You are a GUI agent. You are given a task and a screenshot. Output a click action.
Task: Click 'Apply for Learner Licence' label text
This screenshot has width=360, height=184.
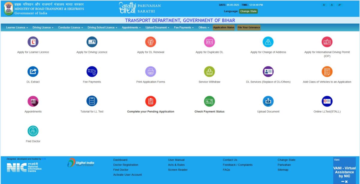[33, 52]
